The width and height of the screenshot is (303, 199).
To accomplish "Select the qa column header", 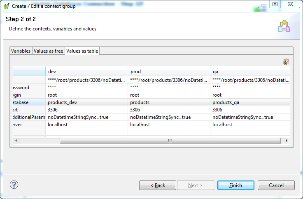I will coord(250,72).
